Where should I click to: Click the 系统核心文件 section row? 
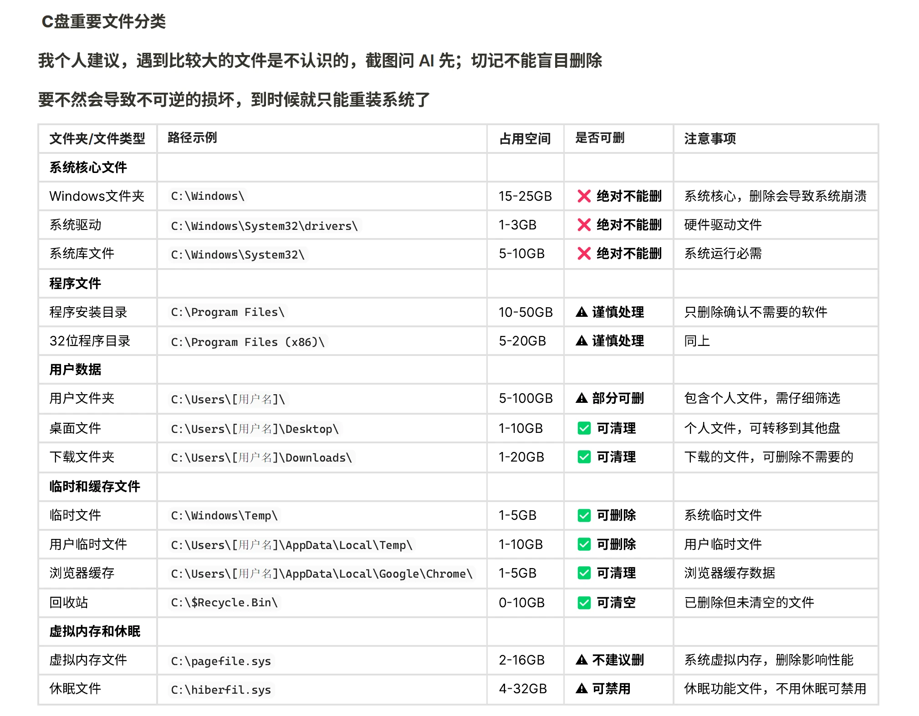tap(88, 168)
